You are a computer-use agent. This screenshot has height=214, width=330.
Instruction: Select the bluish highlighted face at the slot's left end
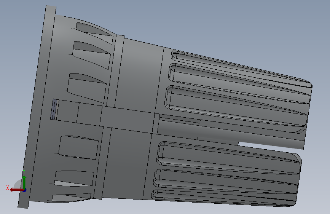54,109
